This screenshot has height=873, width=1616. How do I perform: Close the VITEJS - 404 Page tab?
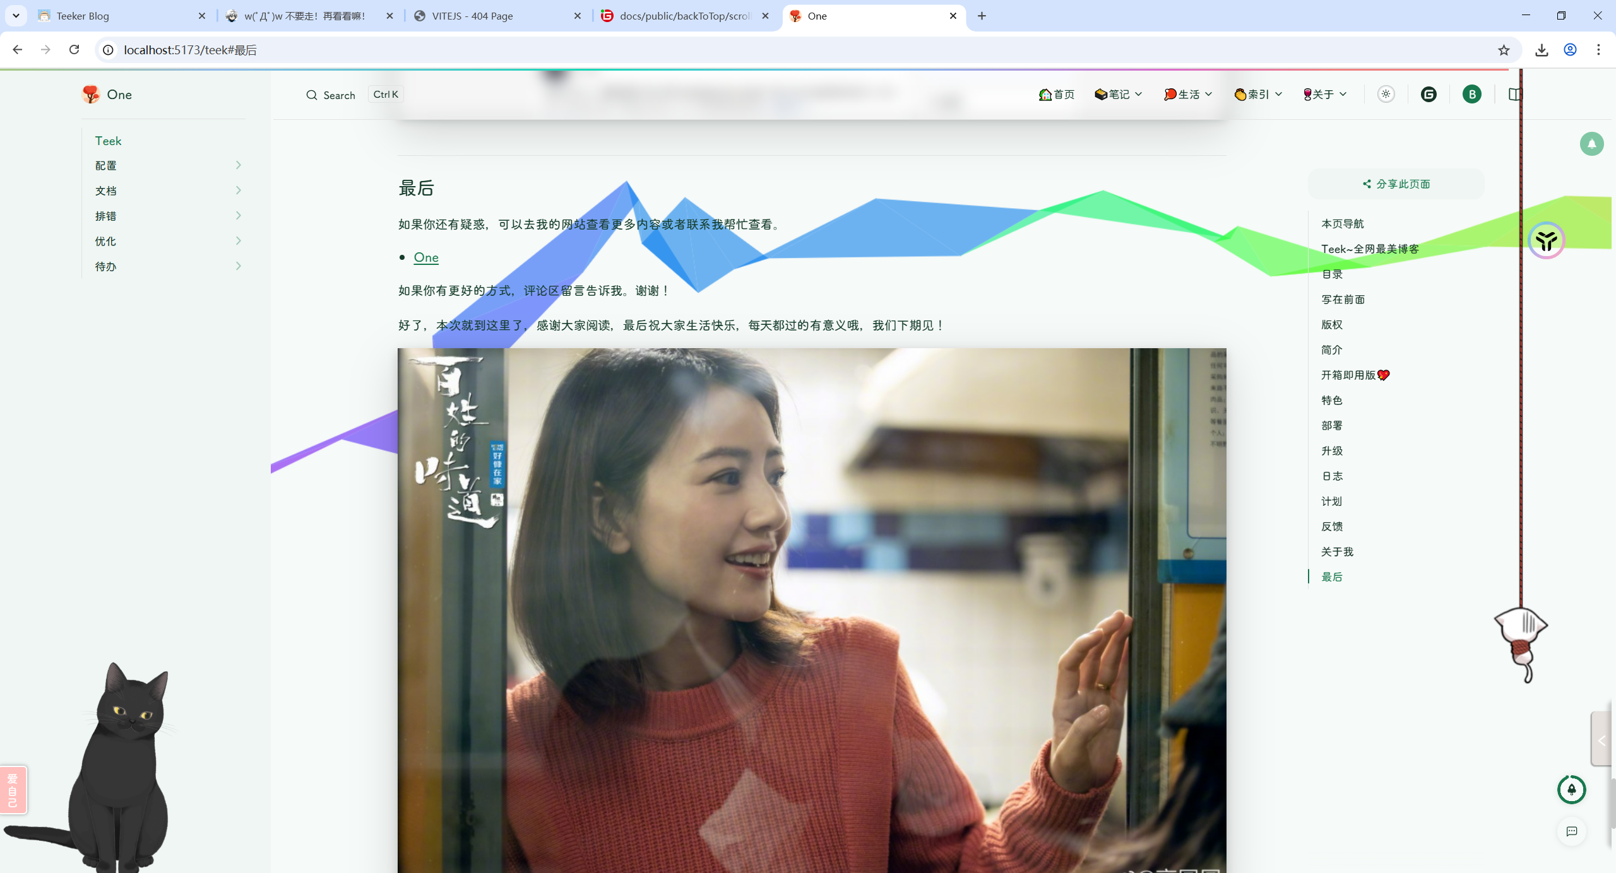[x=577, y=16]
